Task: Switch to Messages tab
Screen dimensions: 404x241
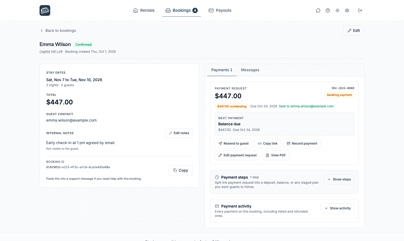Action: (250, 70)
